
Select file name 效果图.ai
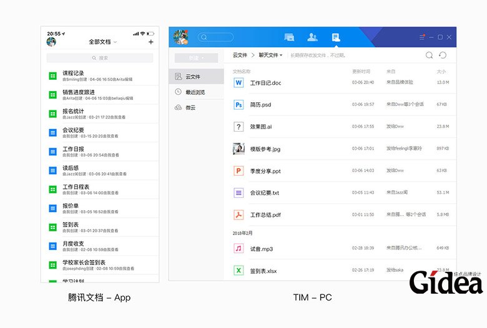[x=261, y=127]
